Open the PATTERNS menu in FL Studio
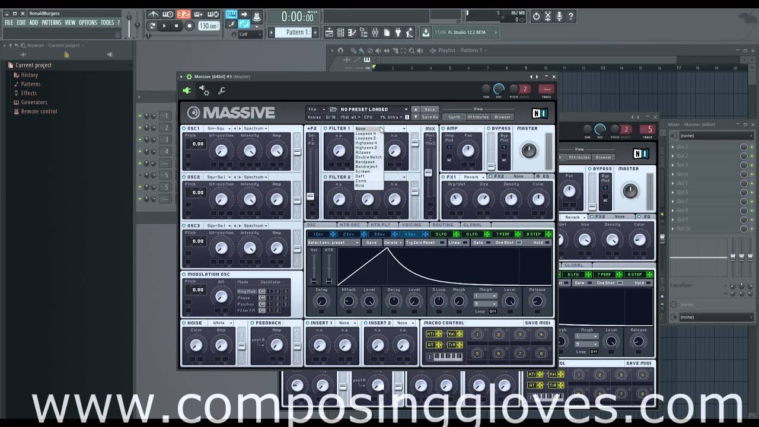 [52, 23]
